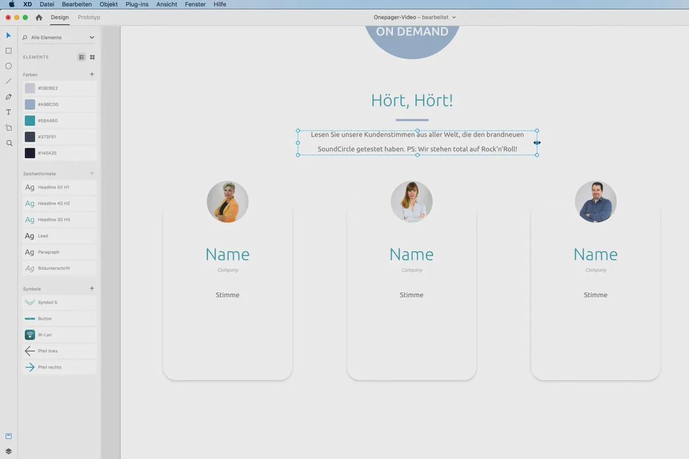Apply the Lead character style
Image resolution: width=689 pixels, height=459 pixels.
click(60, 236)
